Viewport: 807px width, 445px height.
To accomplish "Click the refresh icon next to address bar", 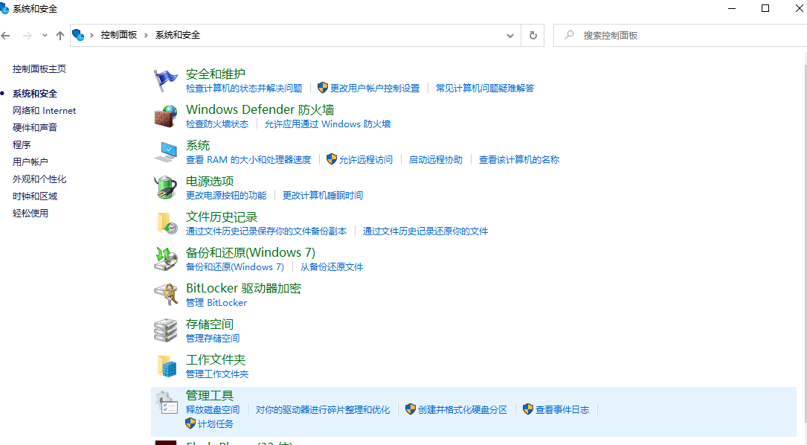I will 533,34.
